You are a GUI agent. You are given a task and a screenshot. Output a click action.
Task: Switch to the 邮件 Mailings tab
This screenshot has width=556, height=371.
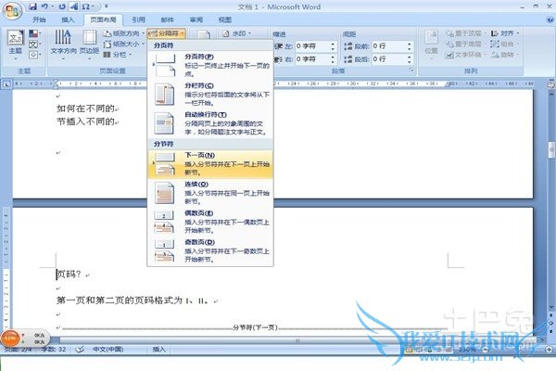168,19
